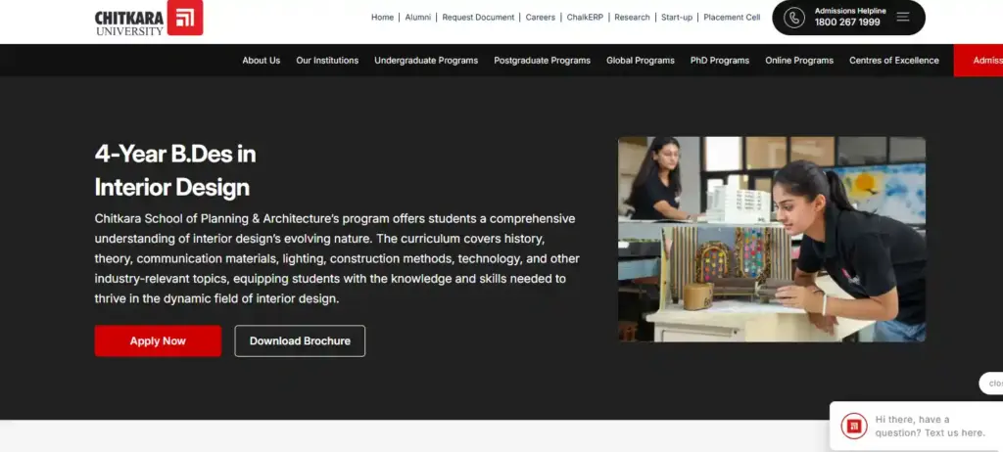Open the red chat widget icon
This screenshot has height=452, width=1003.
pyautogui.click(x=853, y=426)
